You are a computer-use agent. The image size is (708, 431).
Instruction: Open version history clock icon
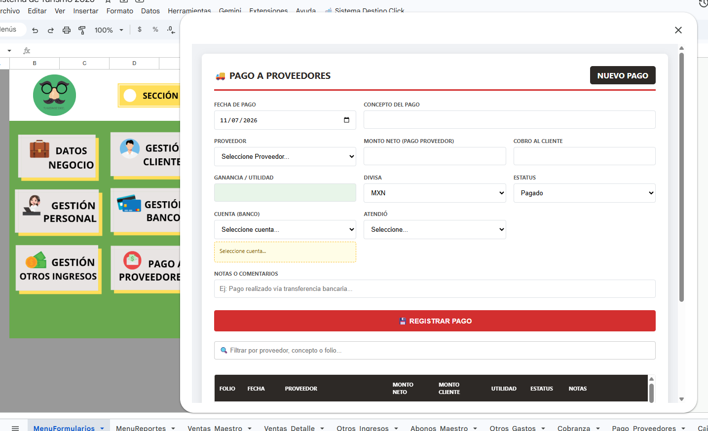point(704,3)
